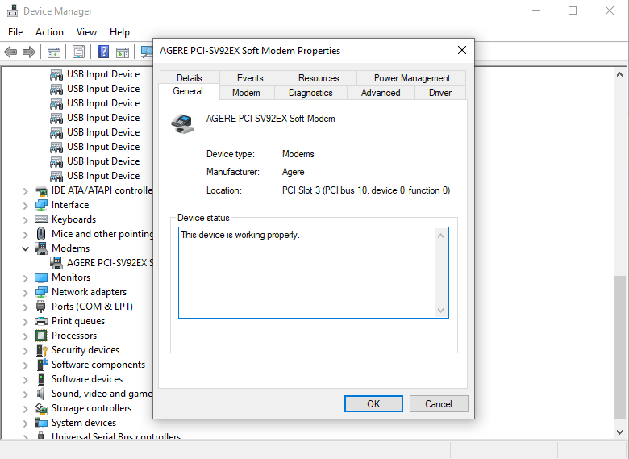Expand the Processors tree node
629x459 pixels.
tap(25, 336)
